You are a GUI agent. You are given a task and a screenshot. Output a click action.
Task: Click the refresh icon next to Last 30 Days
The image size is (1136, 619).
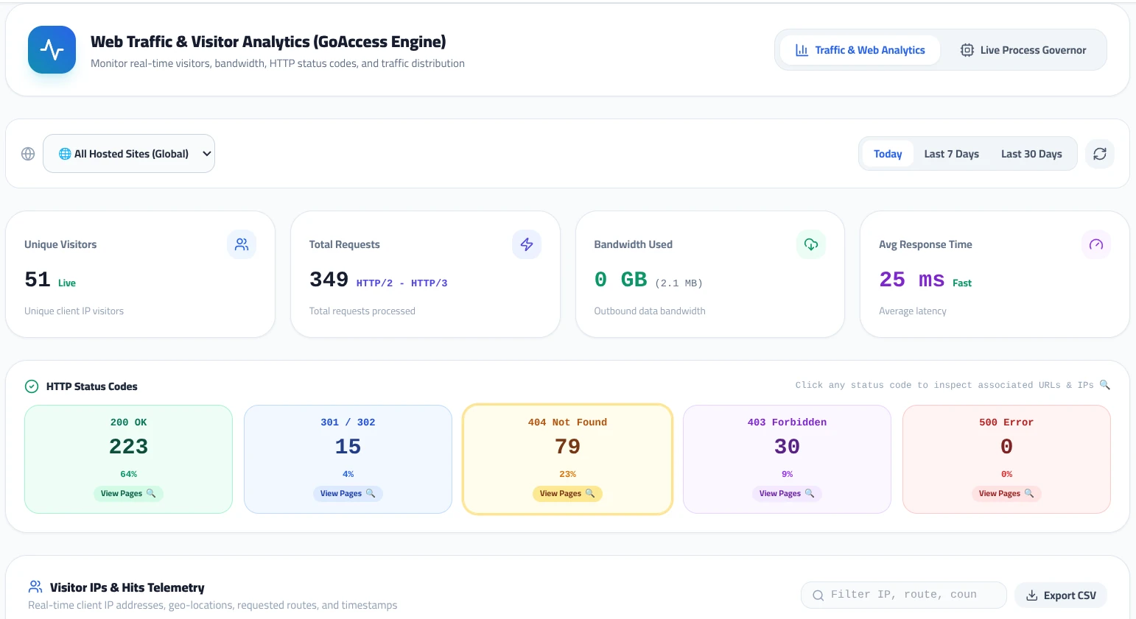1100,154
